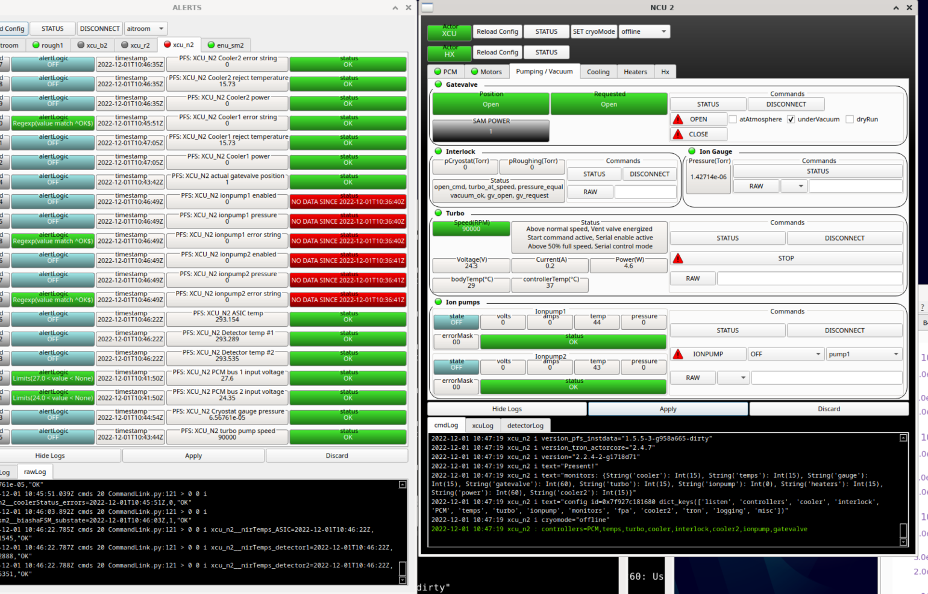
Task: Click the green HX actor indicator
Action: pyautogui.click(x=449, y=52)
